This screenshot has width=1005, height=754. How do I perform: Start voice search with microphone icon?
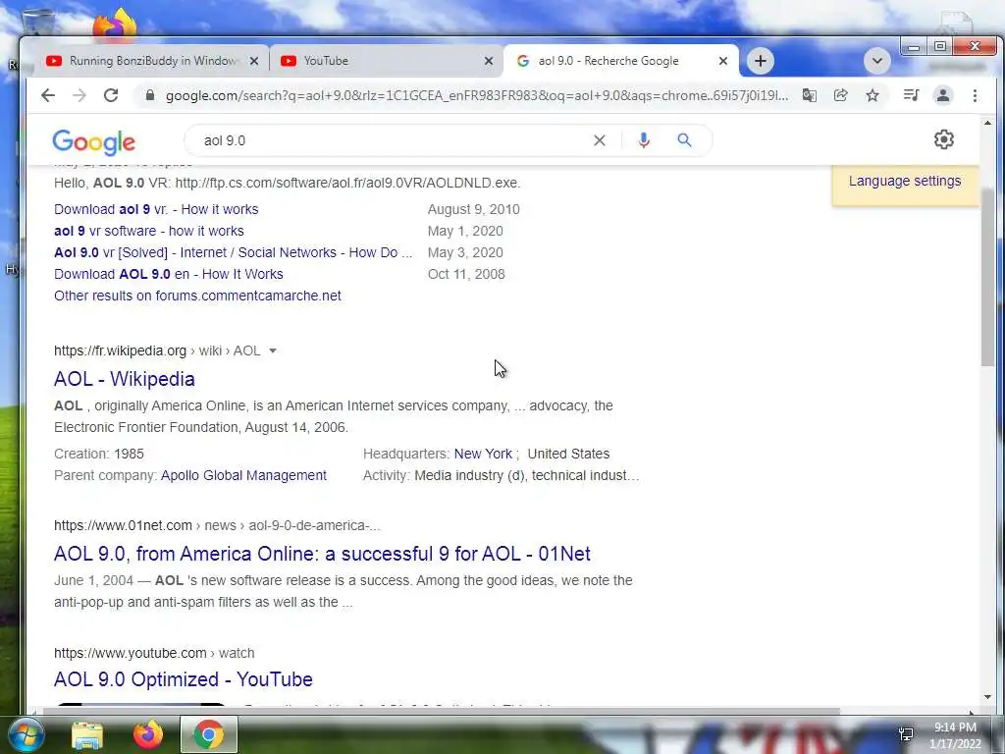[644, 140]
